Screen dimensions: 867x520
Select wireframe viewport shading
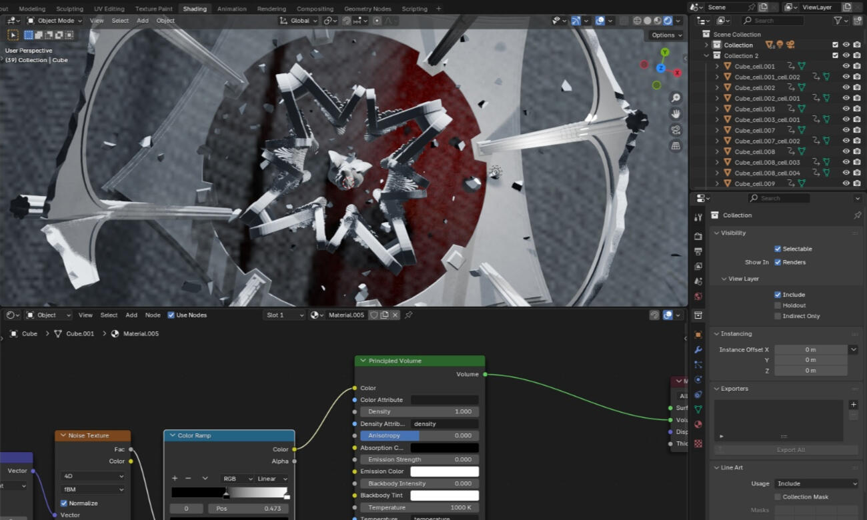638,21
